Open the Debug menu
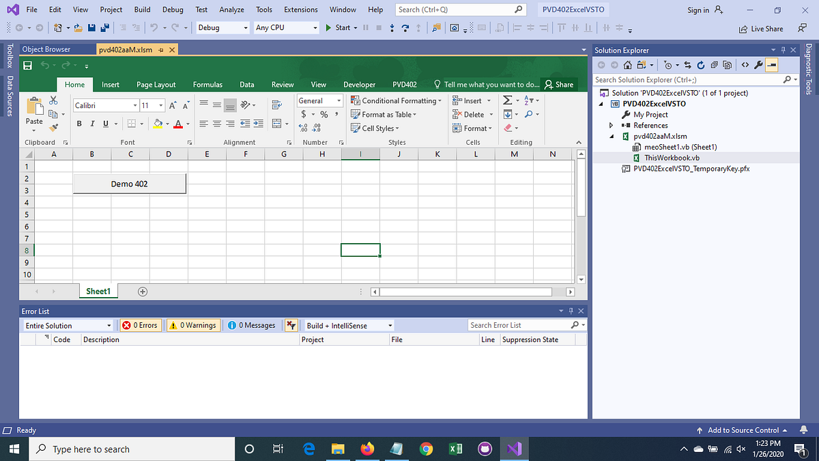The height and width of the screenshot is (461, 819). pos(172,9)
